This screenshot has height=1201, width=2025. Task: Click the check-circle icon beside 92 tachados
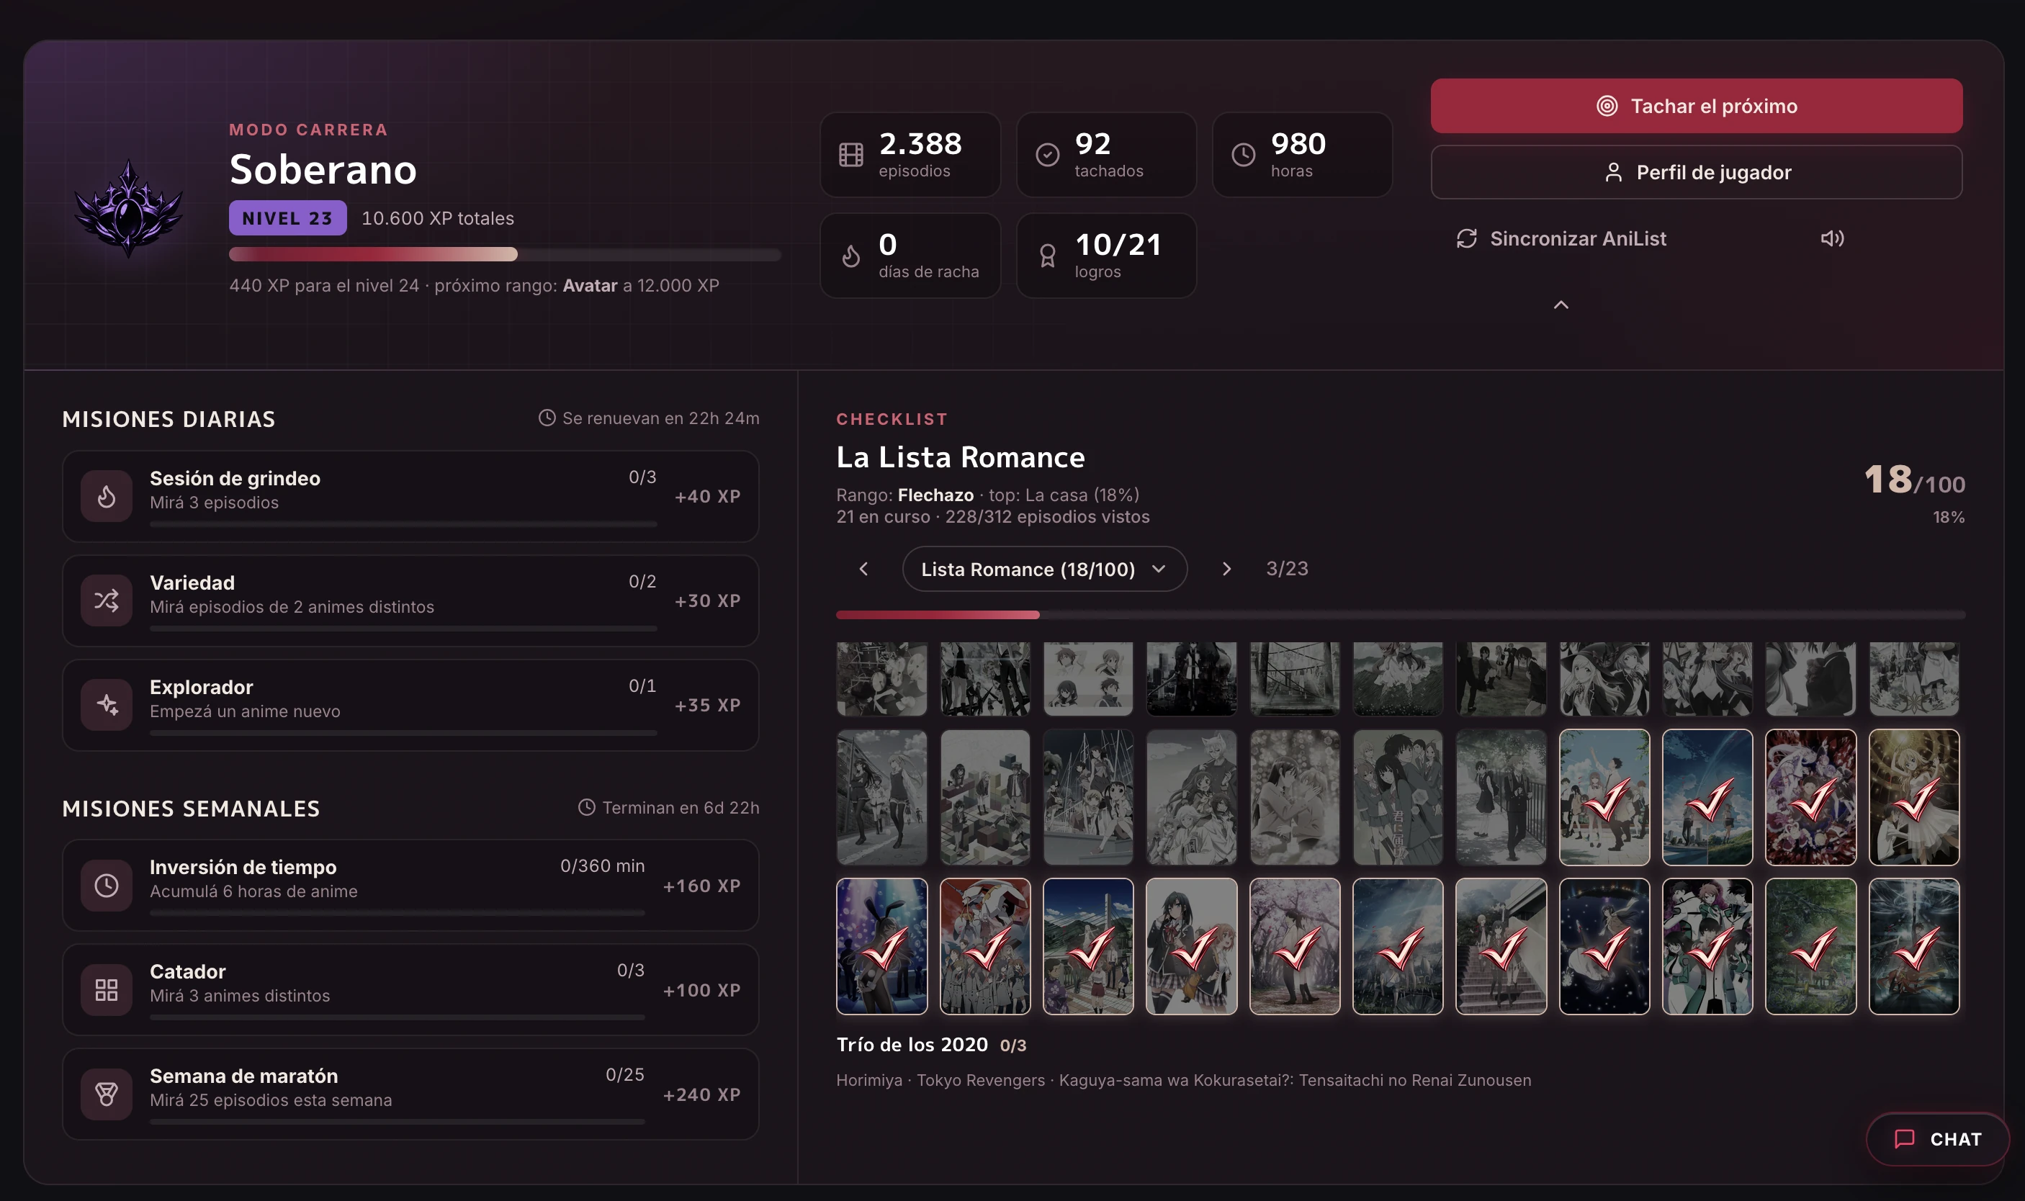click(1047, 155)
